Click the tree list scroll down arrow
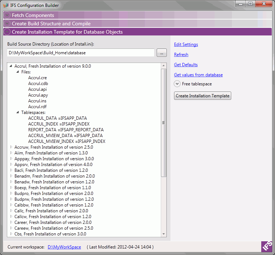Screen dimensions: 275x255 tap(164, 234)
